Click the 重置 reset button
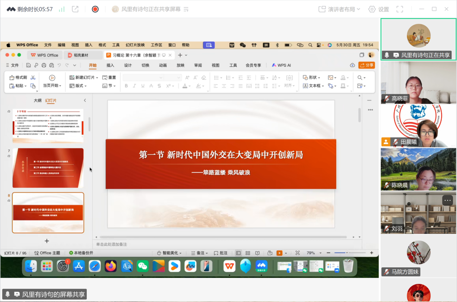Image resolution: width=457 pixels, height=302 pixels. (109, 78)
